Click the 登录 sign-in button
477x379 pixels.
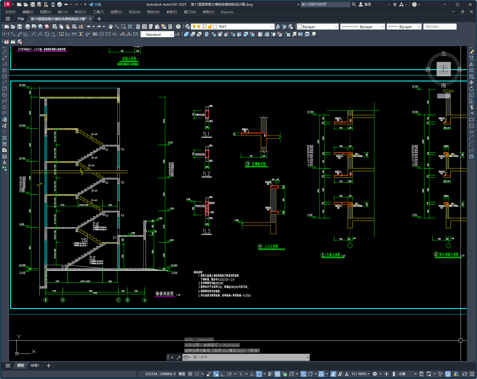point(365,4)
